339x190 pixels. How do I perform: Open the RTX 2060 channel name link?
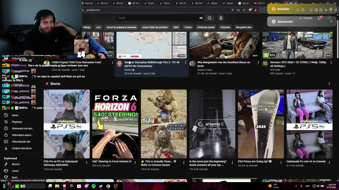coord(275,70)
